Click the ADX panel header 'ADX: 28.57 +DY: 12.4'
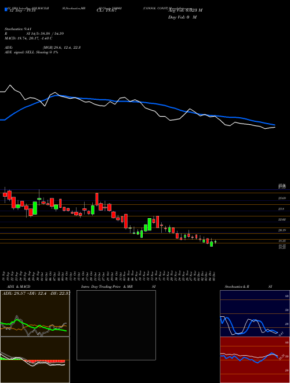The height and width of the screenshot is (383, 290). tap(36, 293)
